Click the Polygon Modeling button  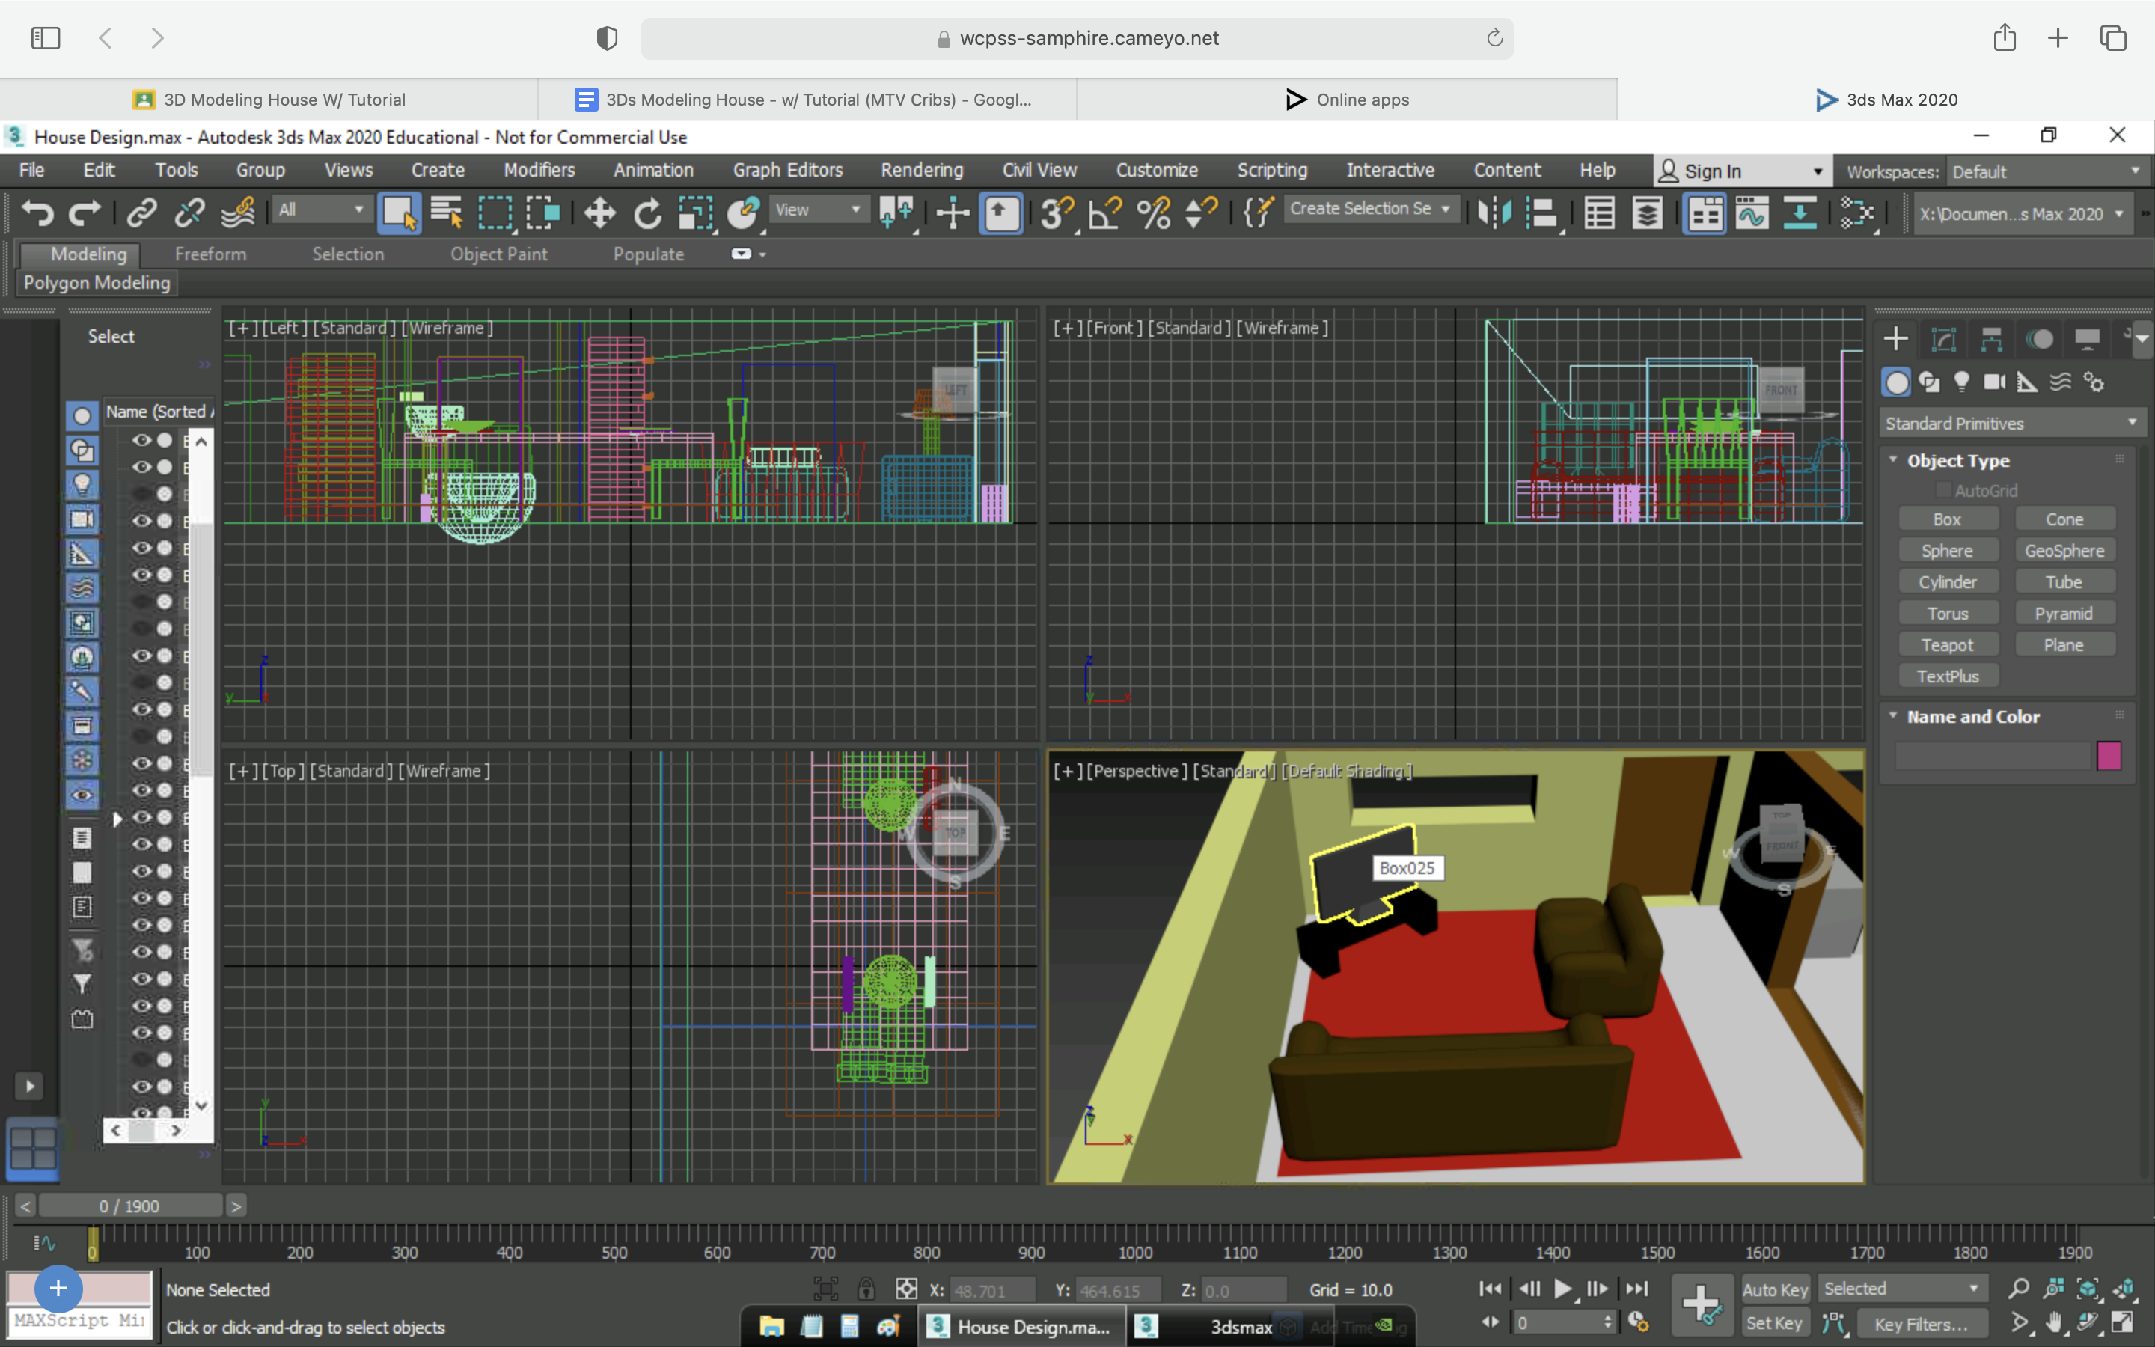97,282
